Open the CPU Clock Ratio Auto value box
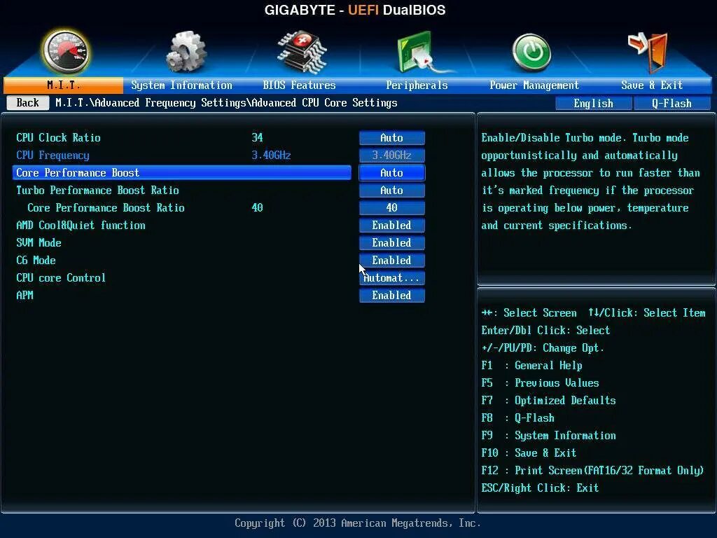 (392, 138)
